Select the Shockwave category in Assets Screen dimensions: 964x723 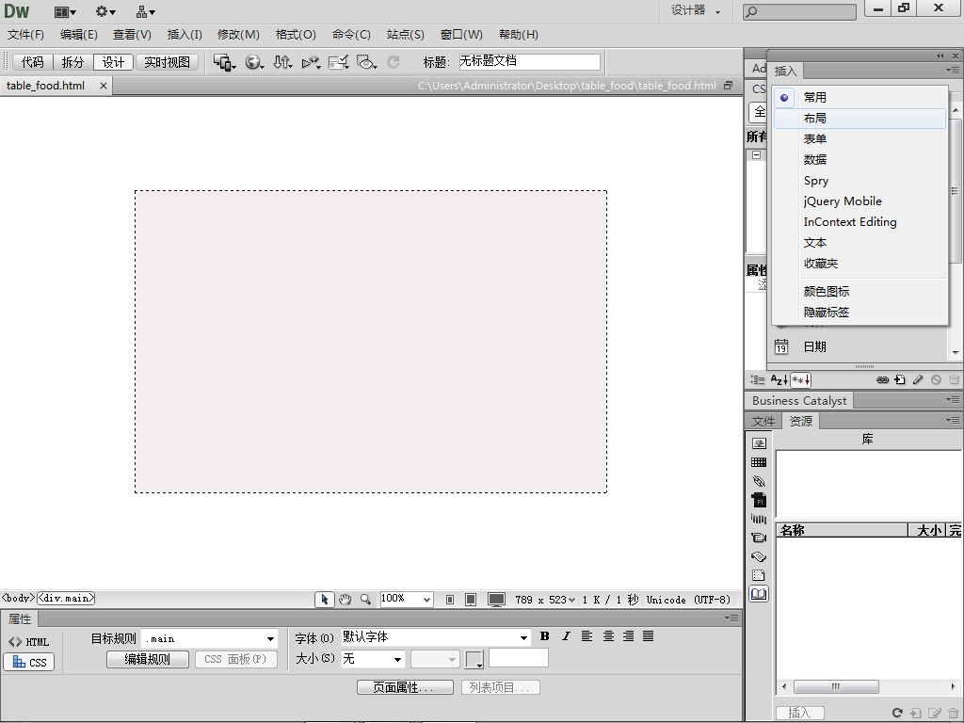760,519
